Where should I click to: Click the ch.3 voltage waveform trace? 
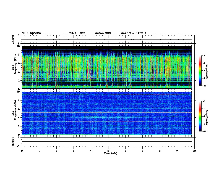pyautogui.click(x=107, y=142)
